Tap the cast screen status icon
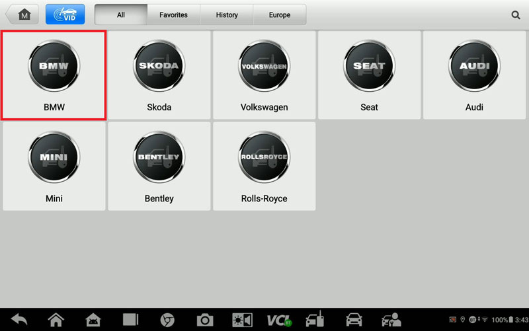The height and width of the screenshot is (331, 529). click(x=453, y=320)
